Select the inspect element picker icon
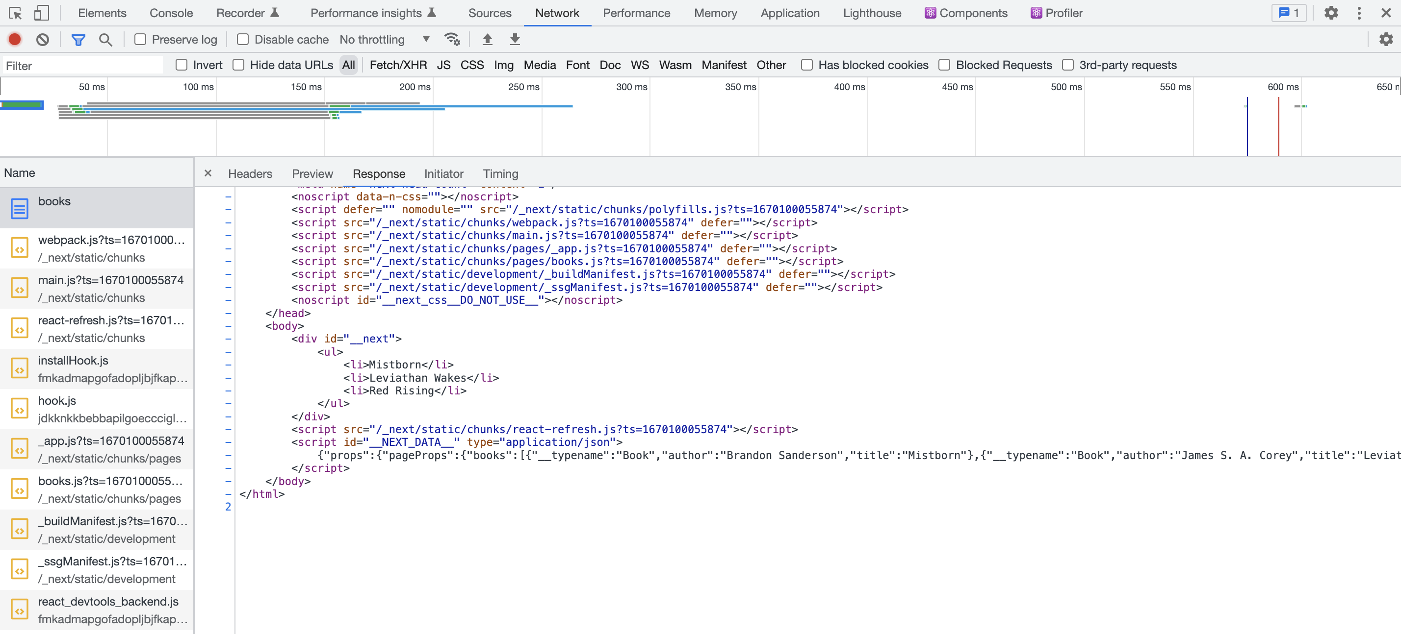1401x634 pixels. [x=15, y=13]
